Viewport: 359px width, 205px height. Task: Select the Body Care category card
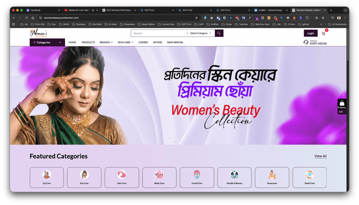pos(159,178)
